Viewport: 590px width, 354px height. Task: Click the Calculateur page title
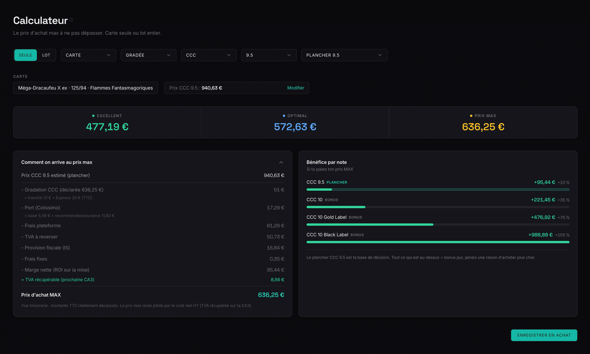point(40,20)
